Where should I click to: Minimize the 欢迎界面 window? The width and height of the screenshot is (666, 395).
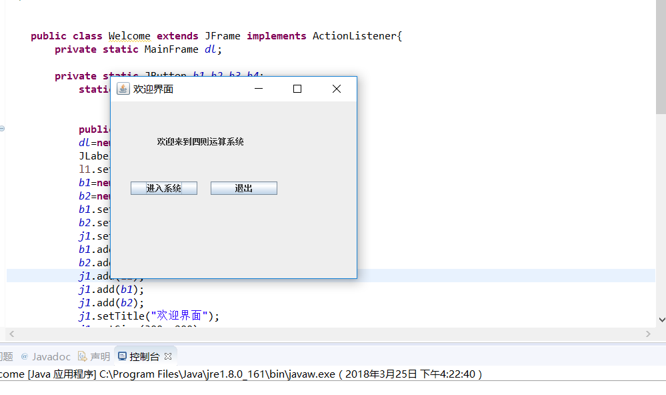click(259, 89)
